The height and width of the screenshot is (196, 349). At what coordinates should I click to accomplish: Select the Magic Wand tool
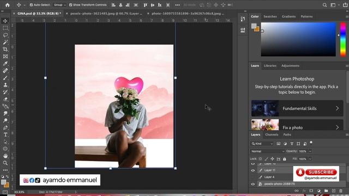pos(5,42)
